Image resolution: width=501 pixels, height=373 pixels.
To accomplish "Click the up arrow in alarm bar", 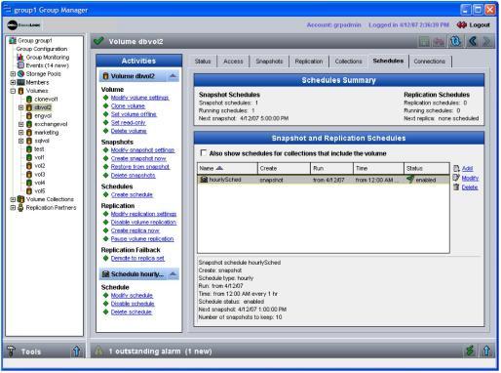I will tap(486, 351).
